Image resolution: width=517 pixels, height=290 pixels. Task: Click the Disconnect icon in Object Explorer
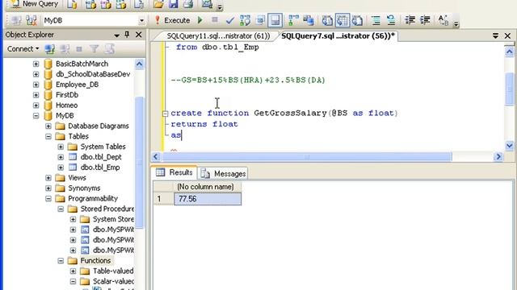tap(65, 49)
